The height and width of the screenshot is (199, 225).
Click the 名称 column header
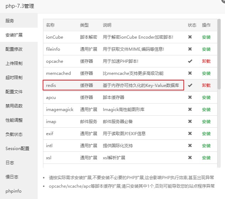(x=50, y=25)
